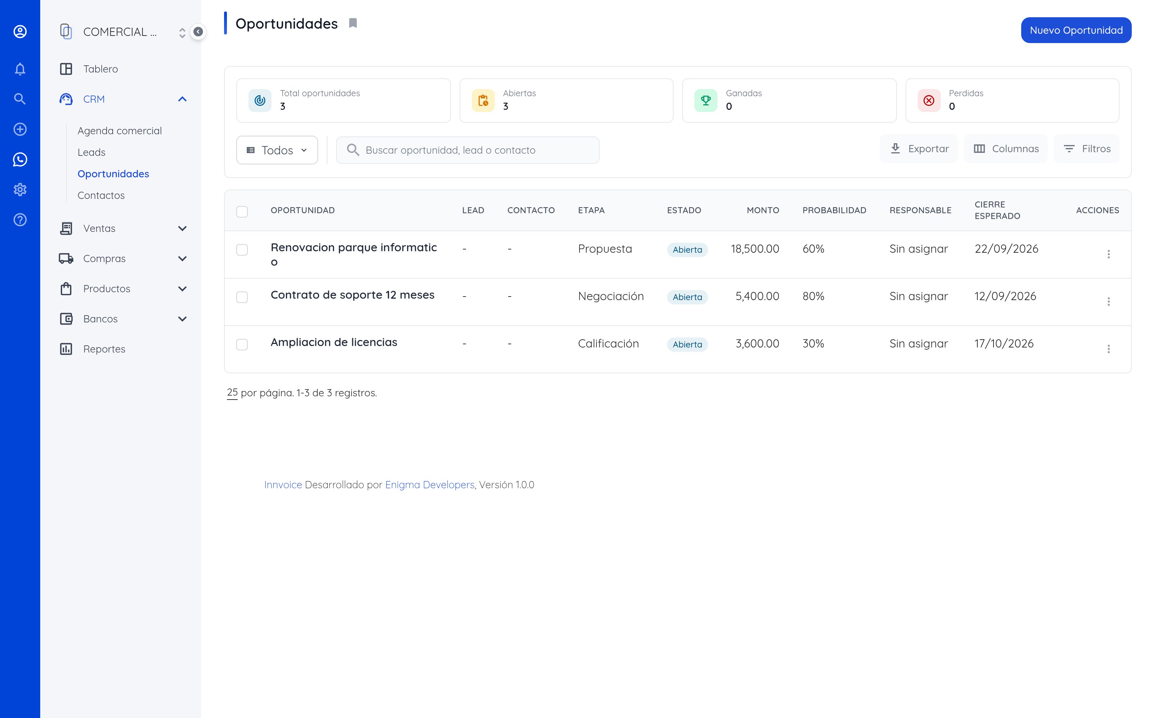Expand the Compras menu chevron
Image resolution: width=1149 pixels, height=718 pixels.
(182, 258)
